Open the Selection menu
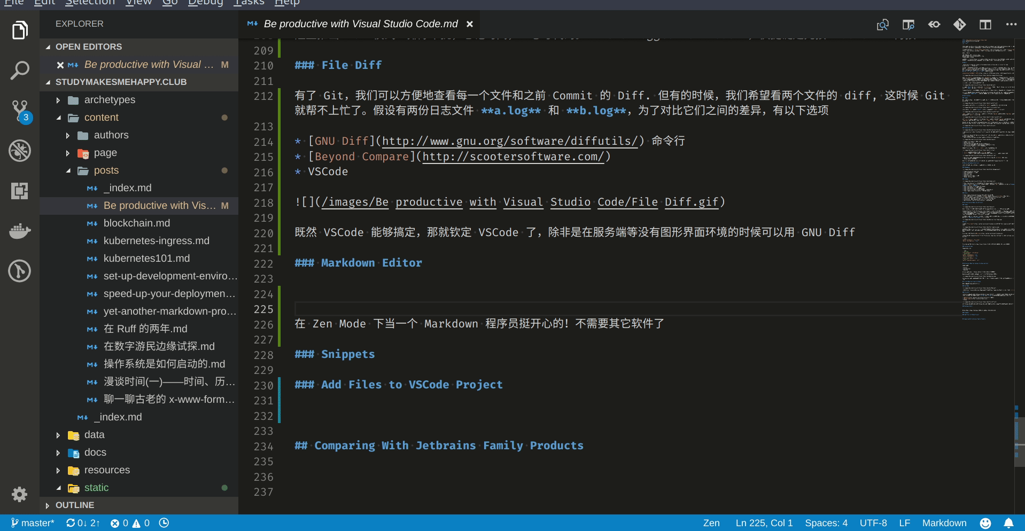1025x531 pixels. (90, 3)
